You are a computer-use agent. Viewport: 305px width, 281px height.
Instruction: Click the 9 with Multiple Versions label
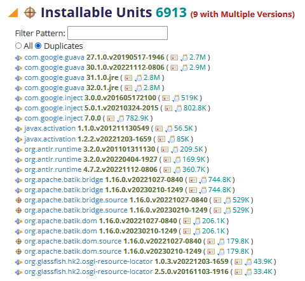243,15
